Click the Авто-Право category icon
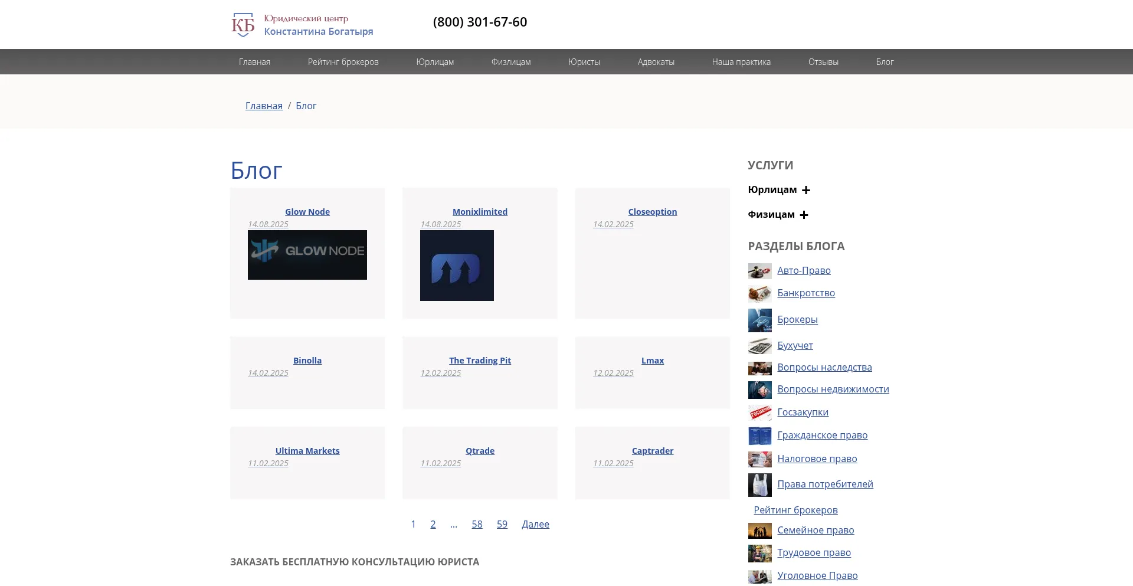Viewport: 1133px width, 586px height. 759,271
